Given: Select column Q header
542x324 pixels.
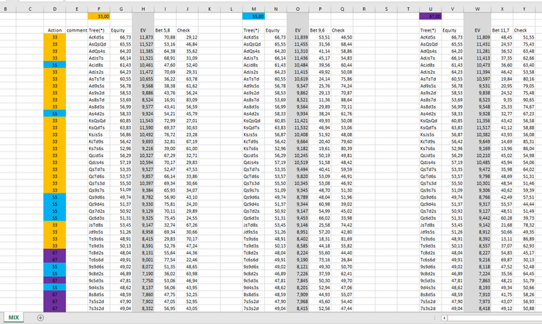Looking at the screenshot, I should pos(342,9).
